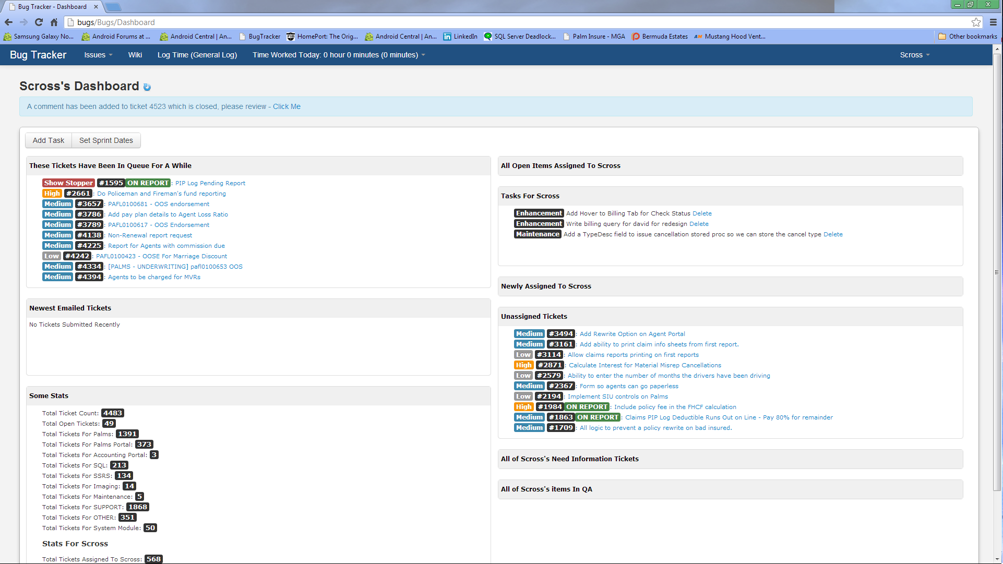This screenshot has height=564, width=1003.
Task: Click Set Sprint Dates button
Action: (x=106, y=140)
